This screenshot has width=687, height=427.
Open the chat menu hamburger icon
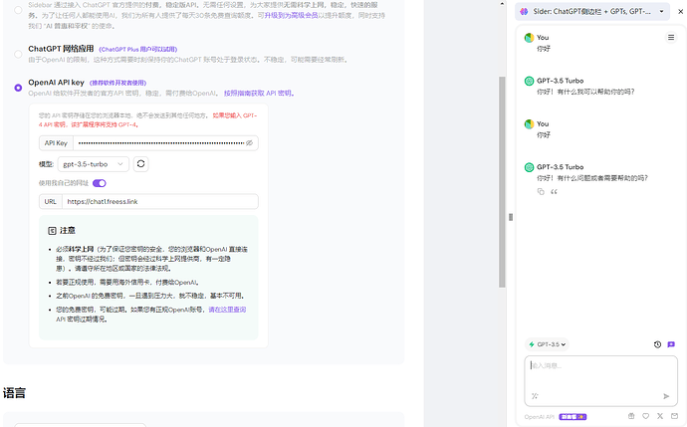[x=671, y=38]
